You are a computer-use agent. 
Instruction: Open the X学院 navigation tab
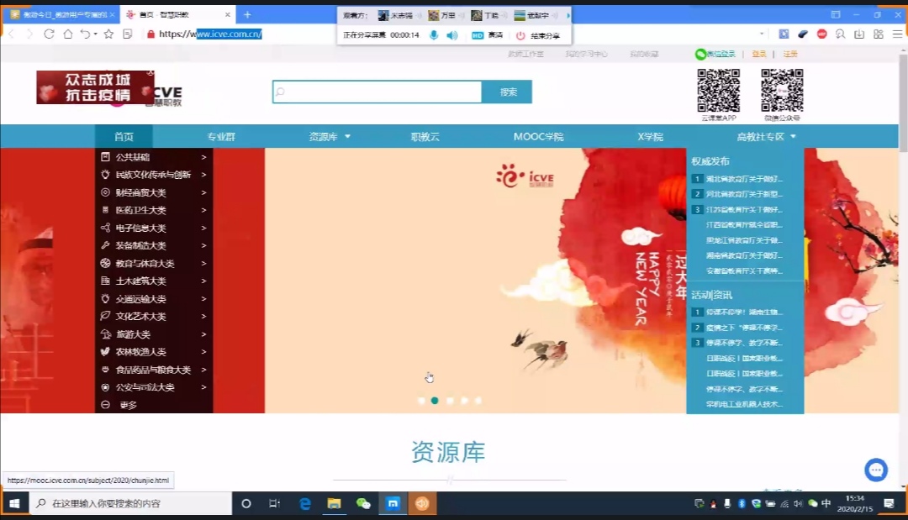650,136
